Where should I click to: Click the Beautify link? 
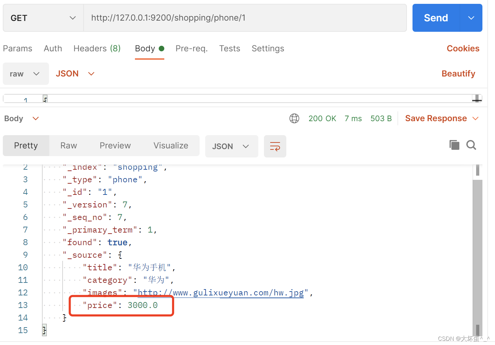pos(458,74)
